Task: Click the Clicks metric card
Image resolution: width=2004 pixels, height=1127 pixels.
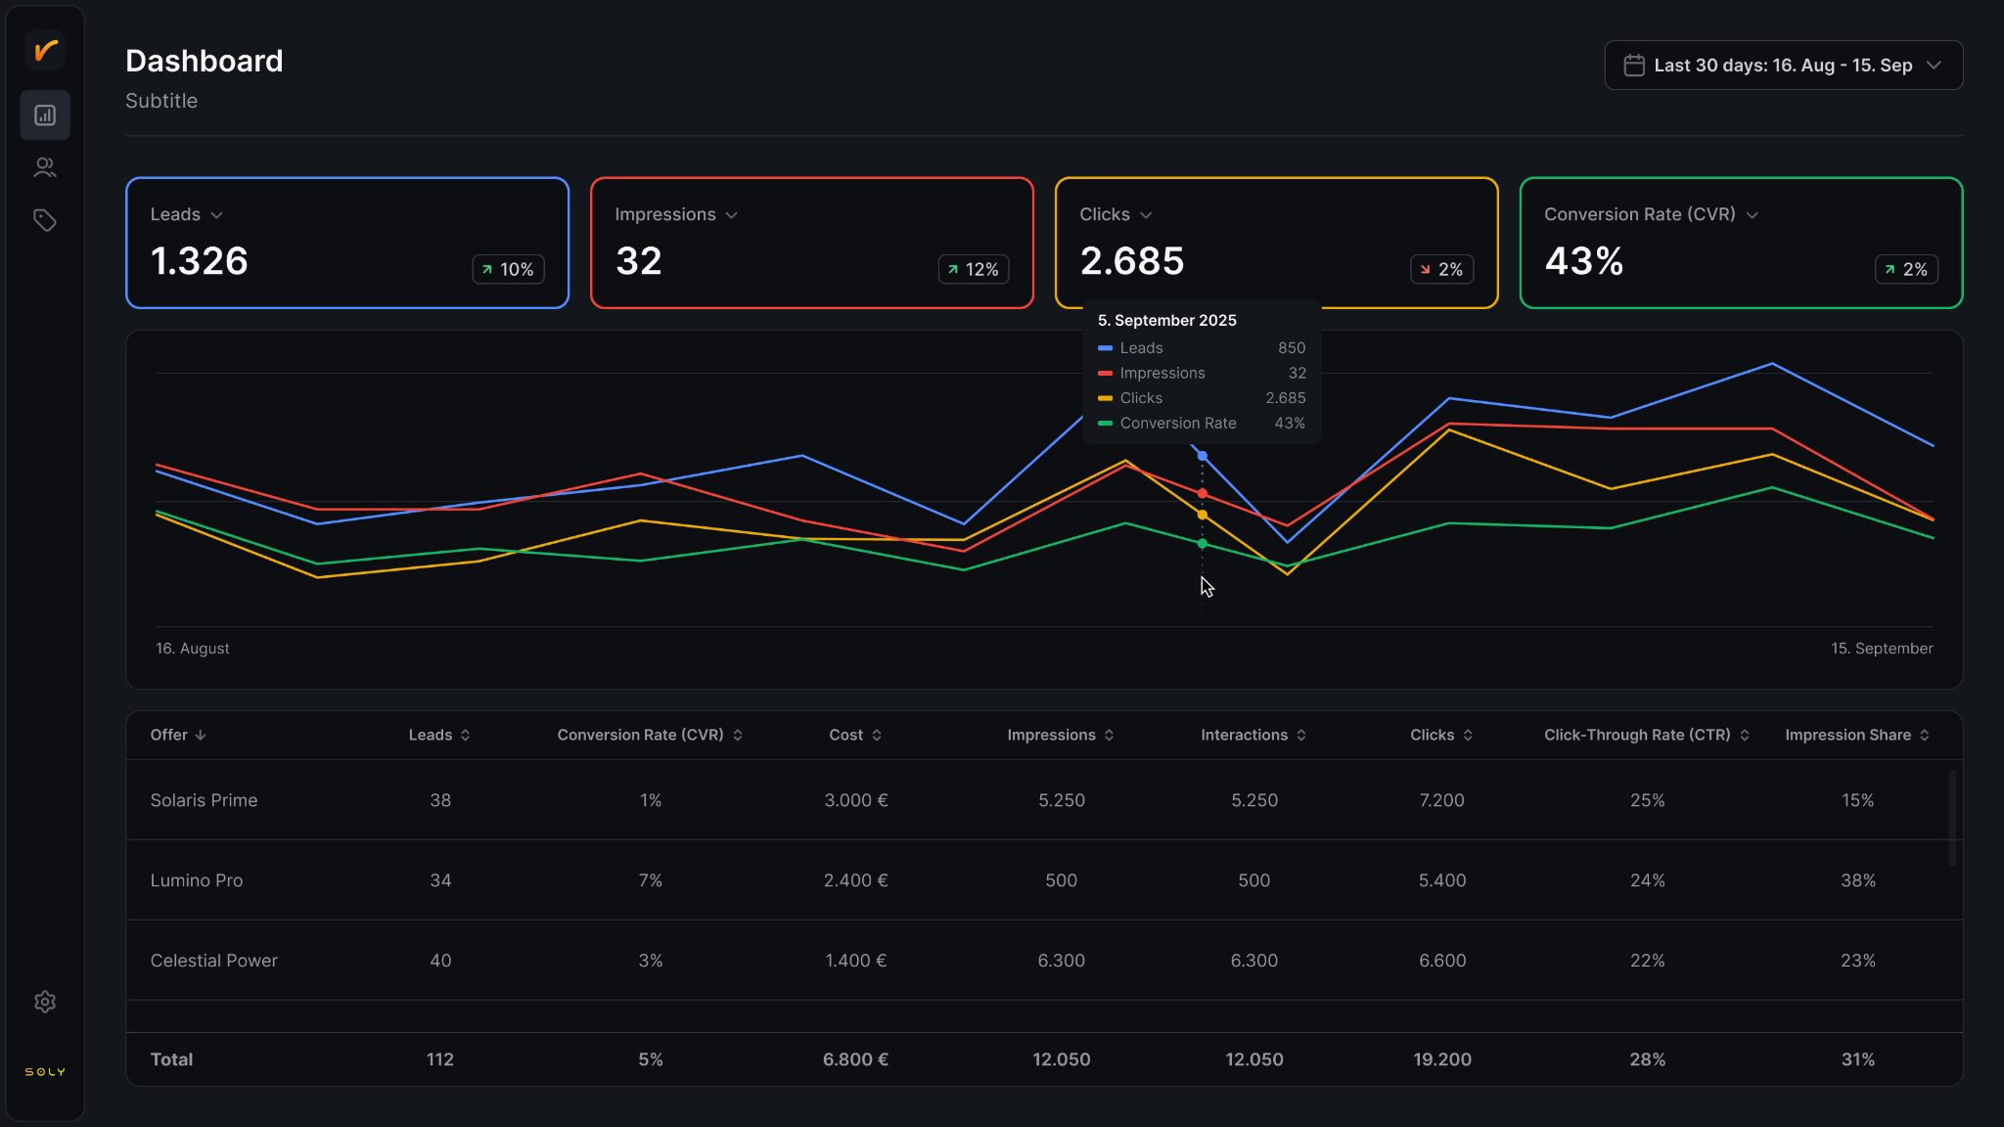Action: pyautogui.click(x=1276, y=243)
